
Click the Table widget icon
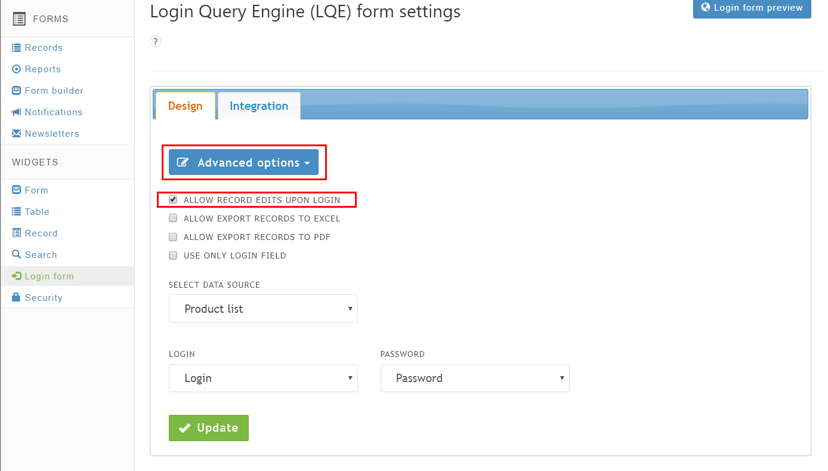tap(17, 212)
